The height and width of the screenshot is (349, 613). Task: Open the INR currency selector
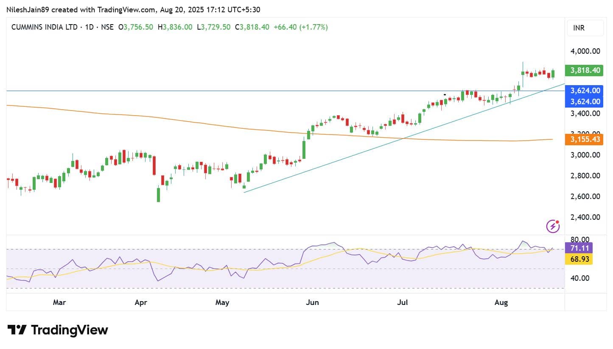585,28
